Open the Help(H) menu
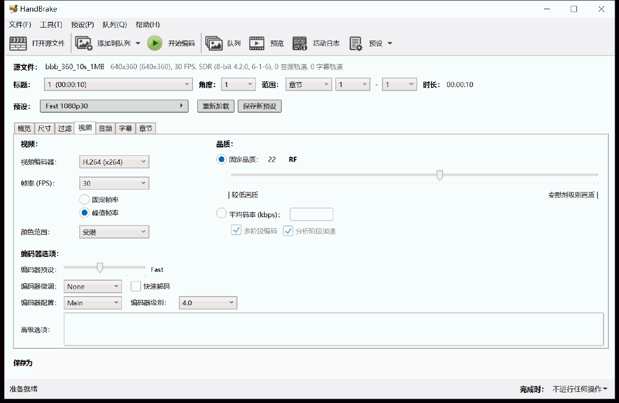 tap(147, 25)
